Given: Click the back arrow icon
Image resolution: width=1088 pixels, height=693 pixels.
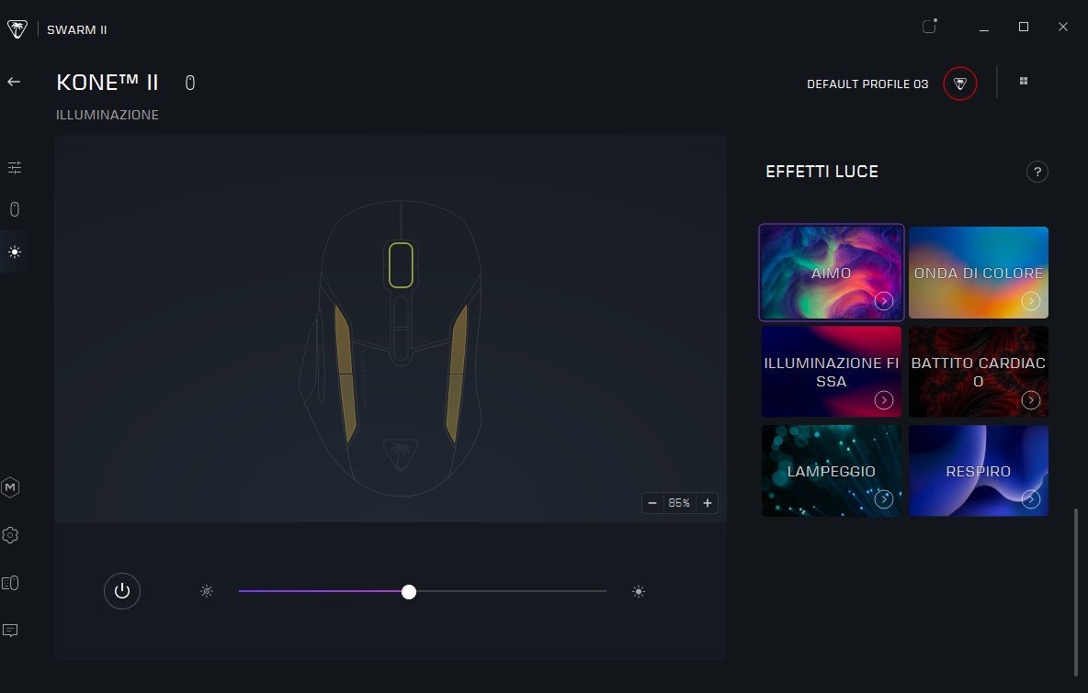Looking at the screenshot, I should tap(14, 82).
